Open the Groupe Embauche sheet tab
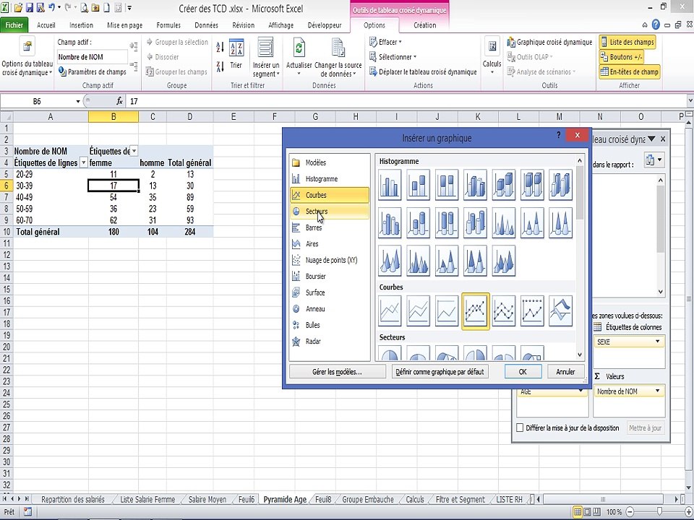The height and width of the screenshot is (520, 694). (368, 499)
